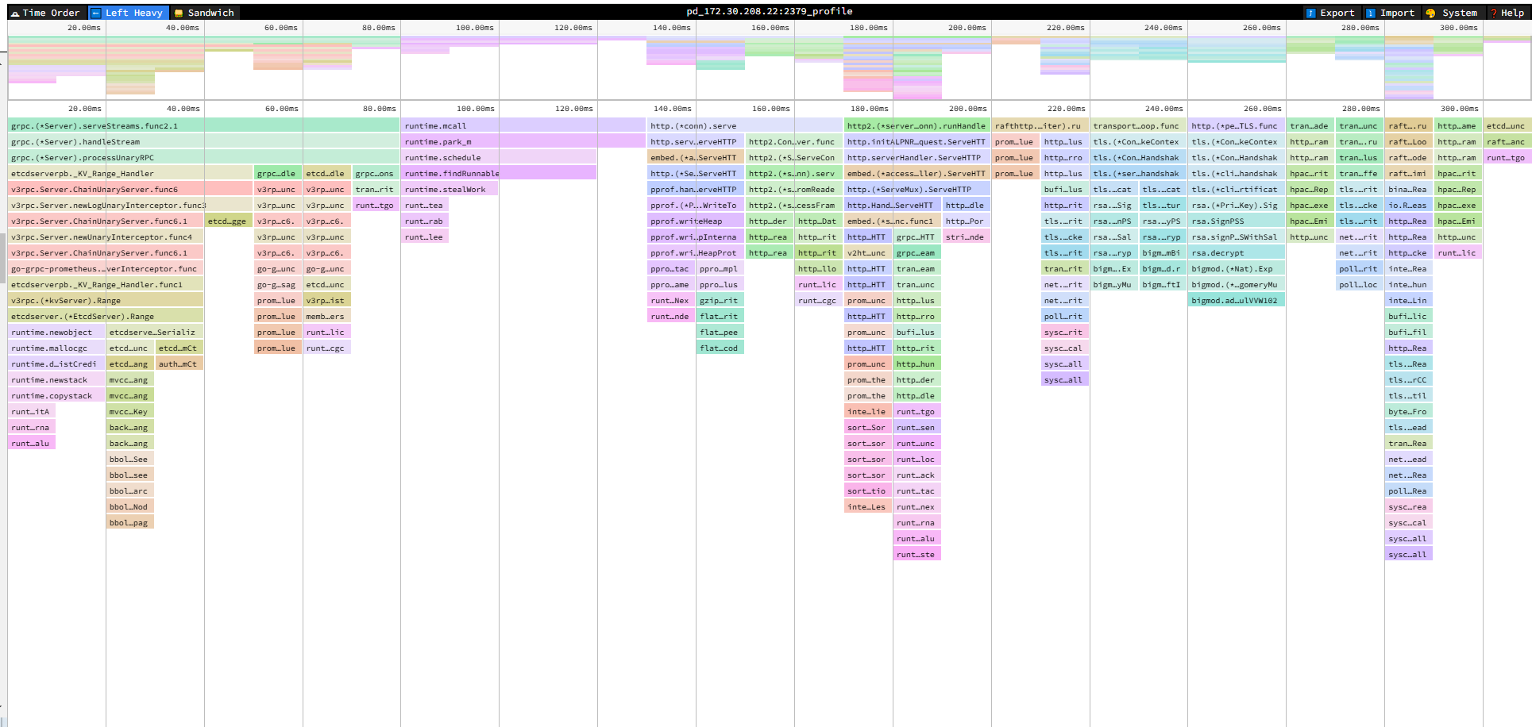This screenshot has height=727, width=1532.
Task: Select the runtime.copystack frame
Action: [x=56, y=395]
